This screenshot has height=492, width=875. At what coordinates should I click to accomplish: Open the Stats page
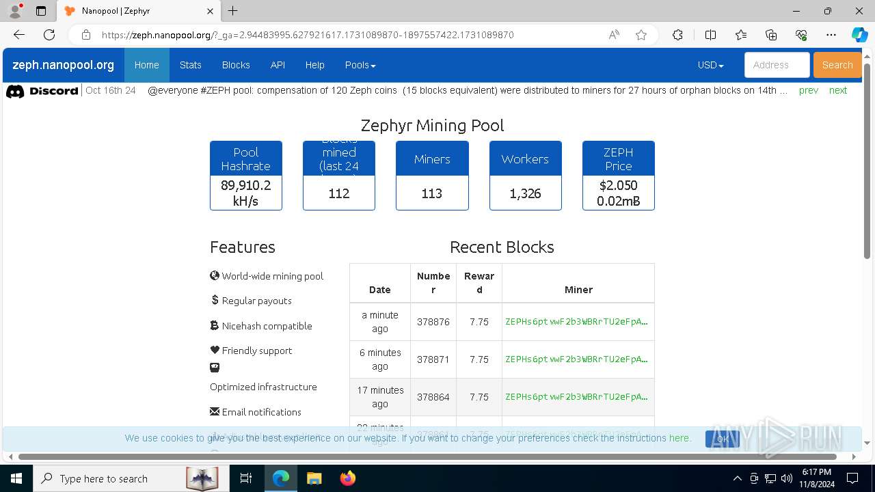click(x=190, y=65)
